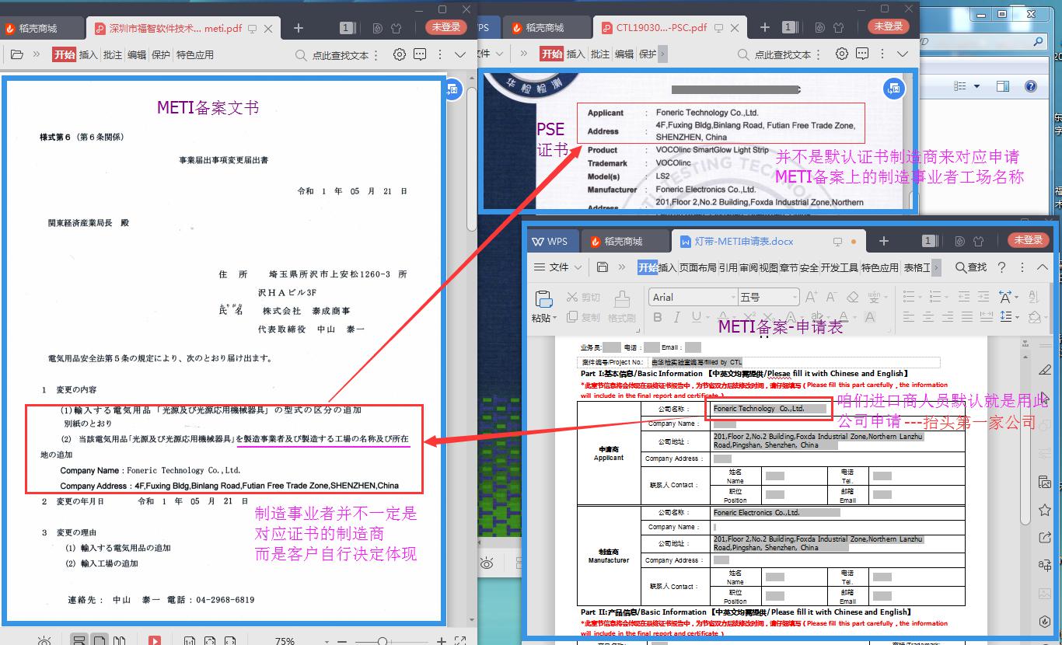The width and height of the screenshot is (1062, 645).
Task: Open comment bubble icon in meti.pdf toolbar
Action: pos(420,54)
